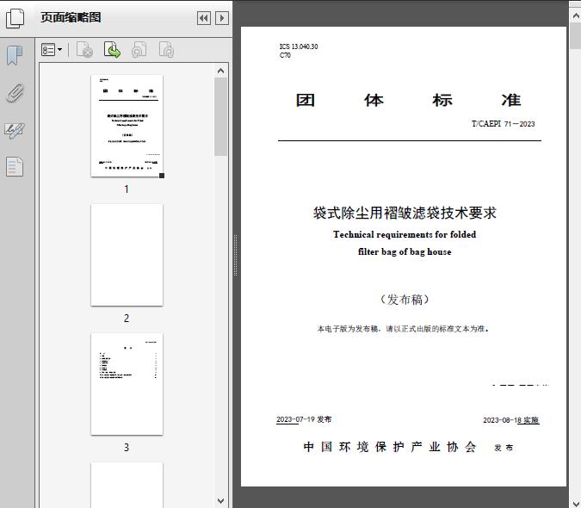Click the thumbnail pane scroll-down arrow
Viewport: 581px width, 508px height.
point(221,501)
